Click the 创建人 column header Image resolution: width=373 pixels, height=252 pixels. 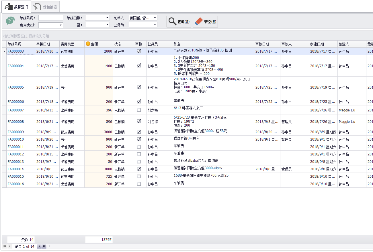(352, 44)
